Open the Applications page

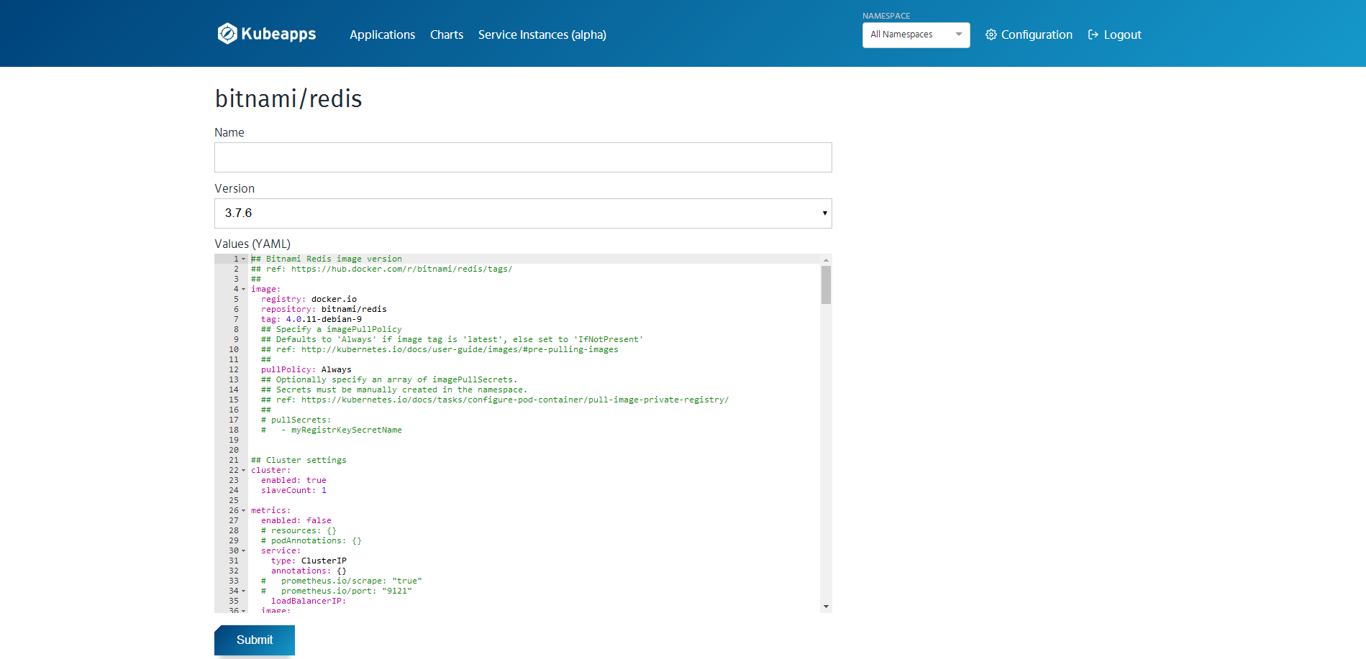click(x=382, y=34)
